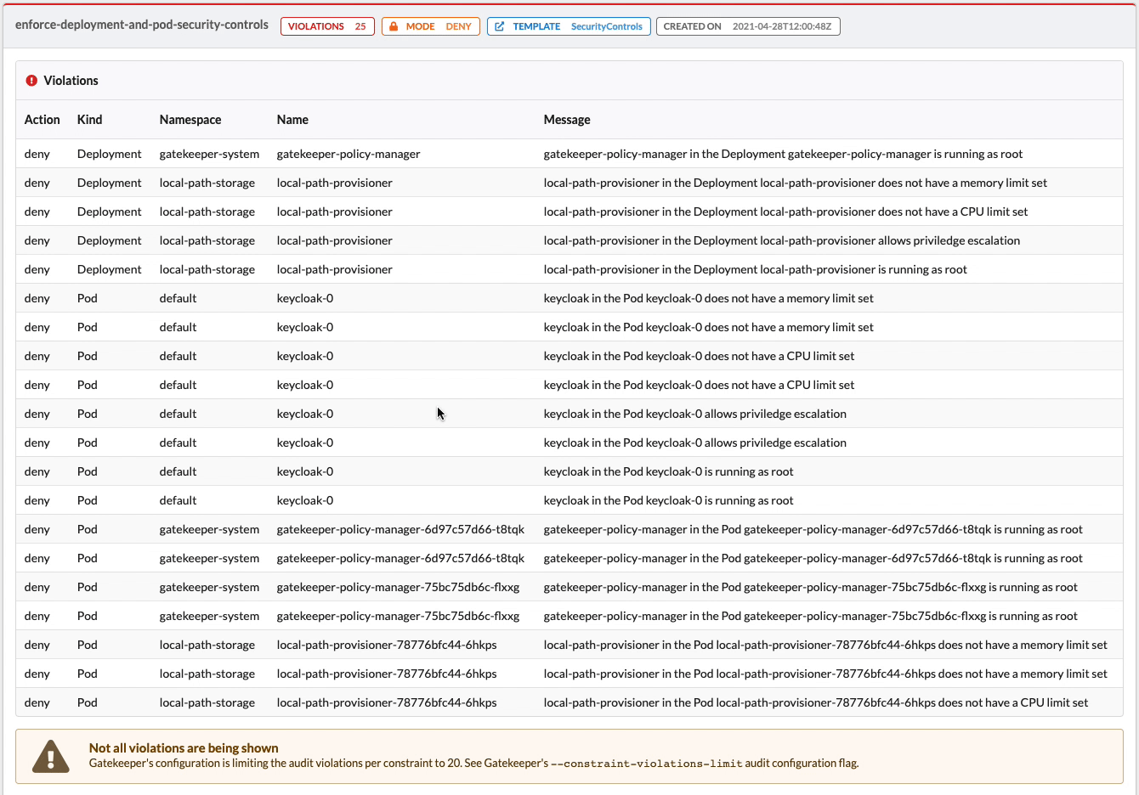1139x795 pixels.
Task: Click the Message column header
Action: pos(567,120)
